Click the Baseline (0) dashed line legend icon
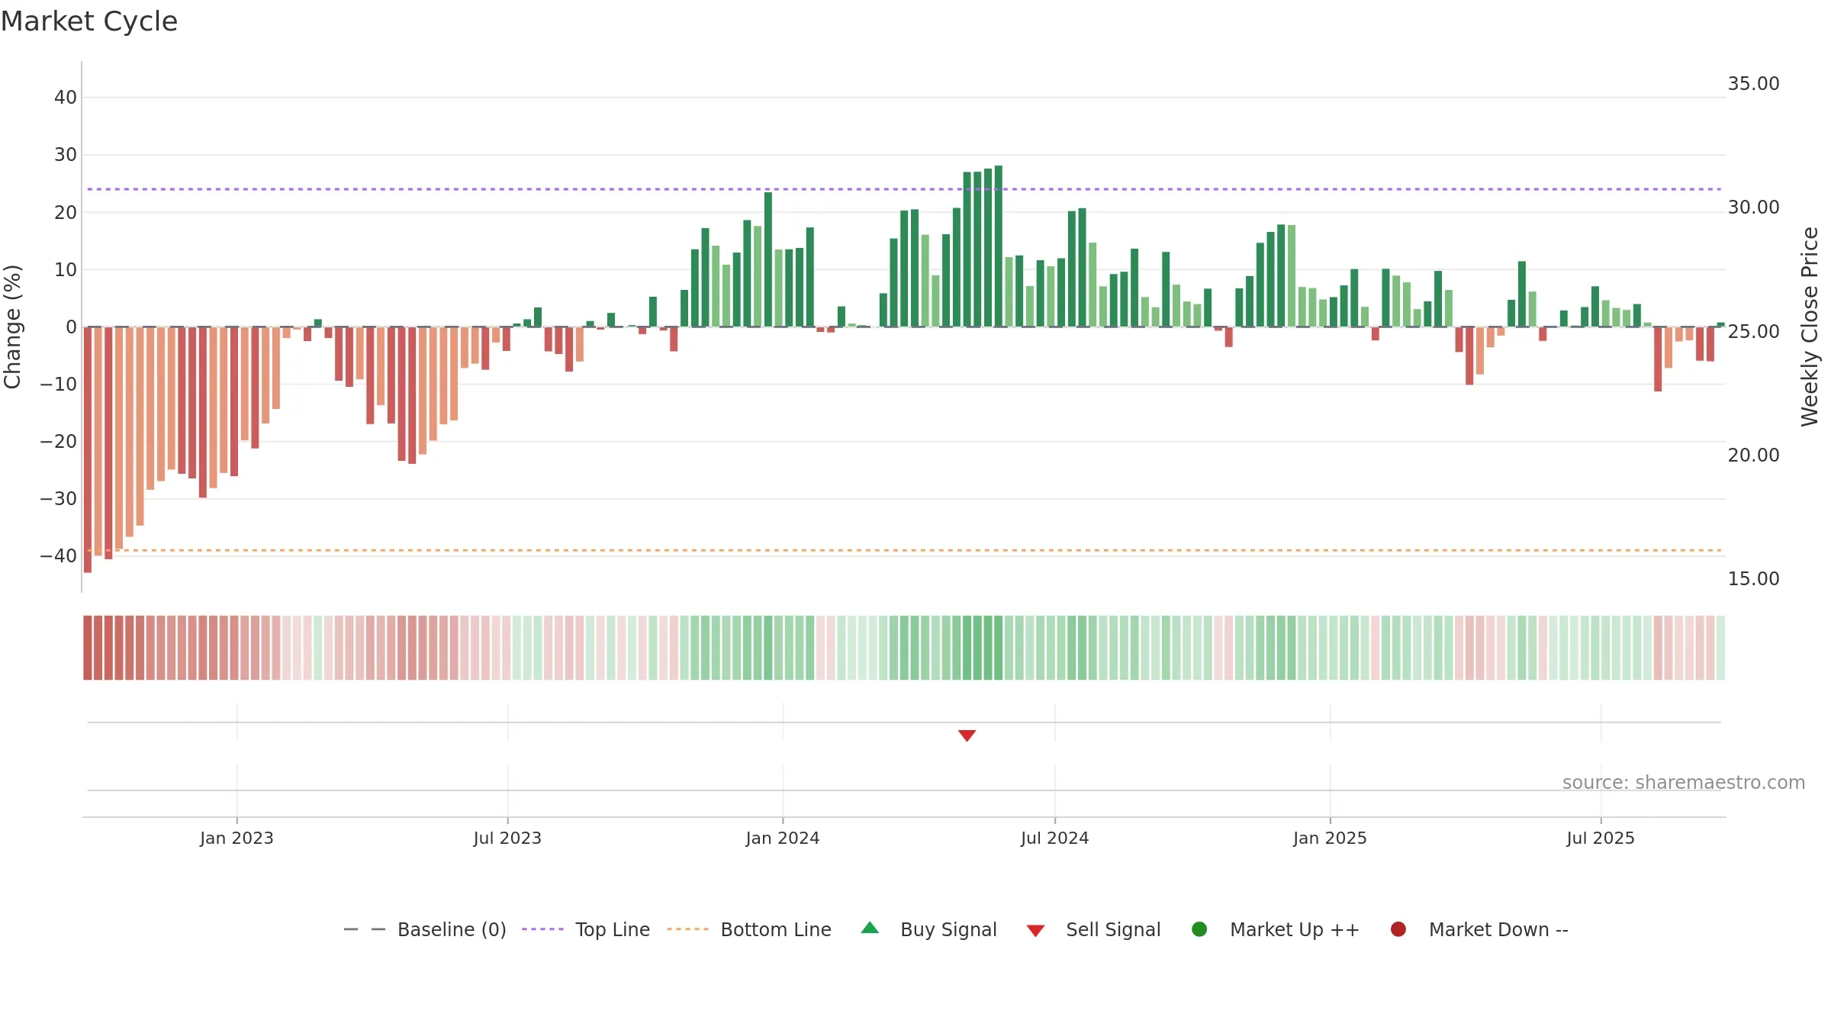 click(x=365, y=929)
